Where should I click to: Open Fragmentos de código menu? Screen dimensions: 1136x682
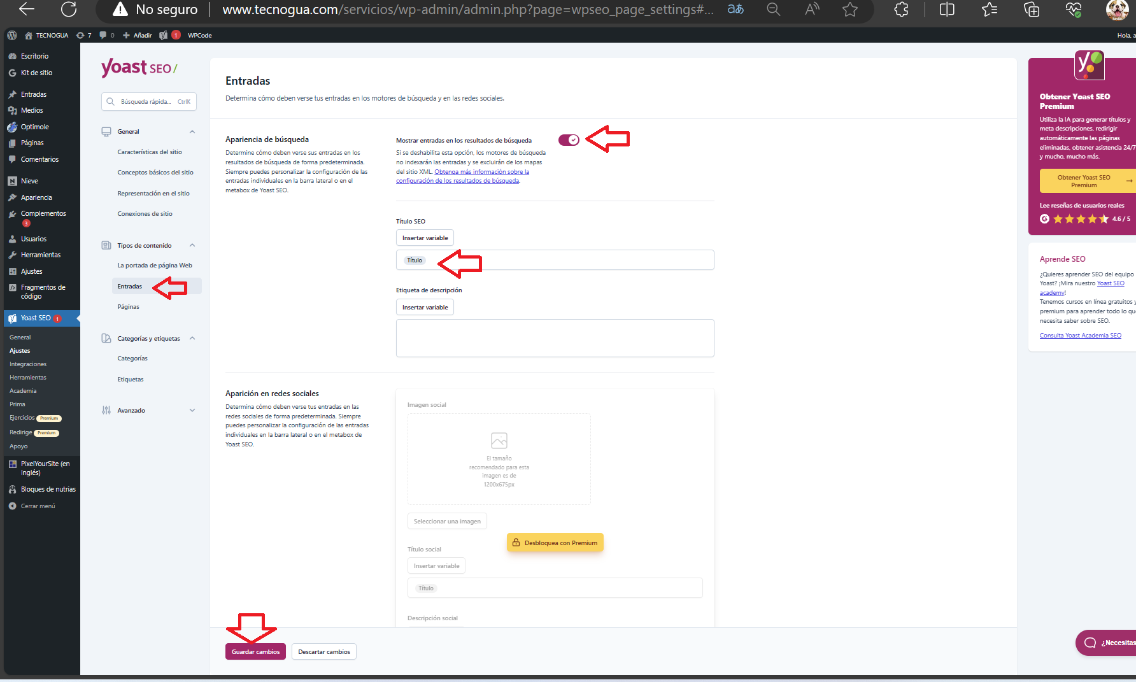pyautogui.click(x=43, y=292)
